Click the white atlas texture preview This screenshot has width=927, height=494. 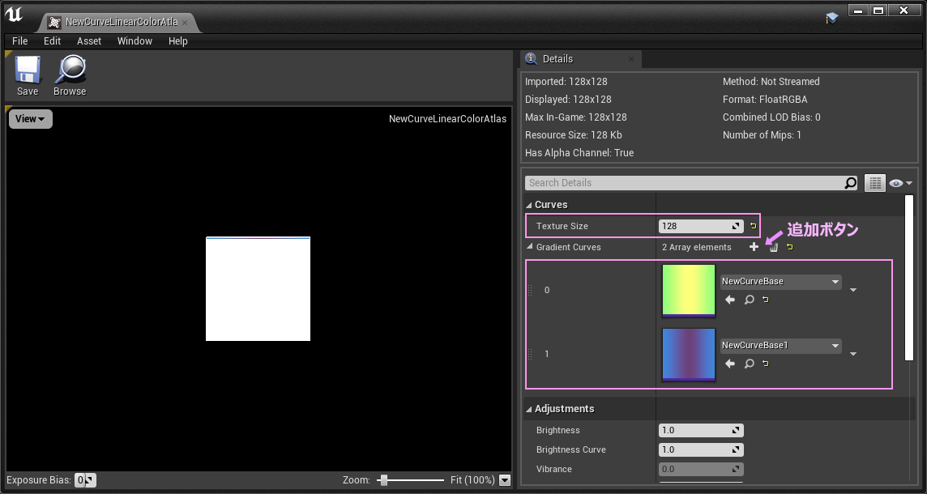(x=258, y=289)
